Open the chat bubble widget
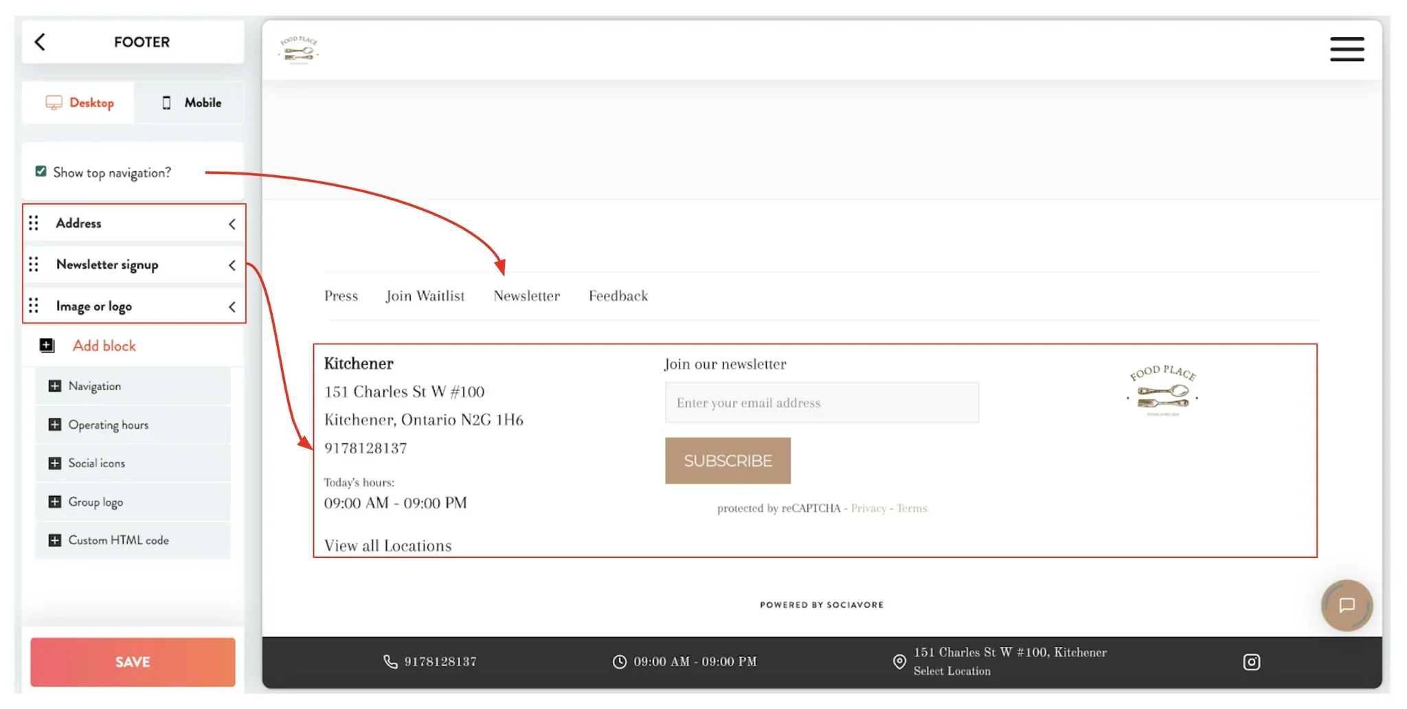Screen dimensions: 1407x709 click(1347, 605)
